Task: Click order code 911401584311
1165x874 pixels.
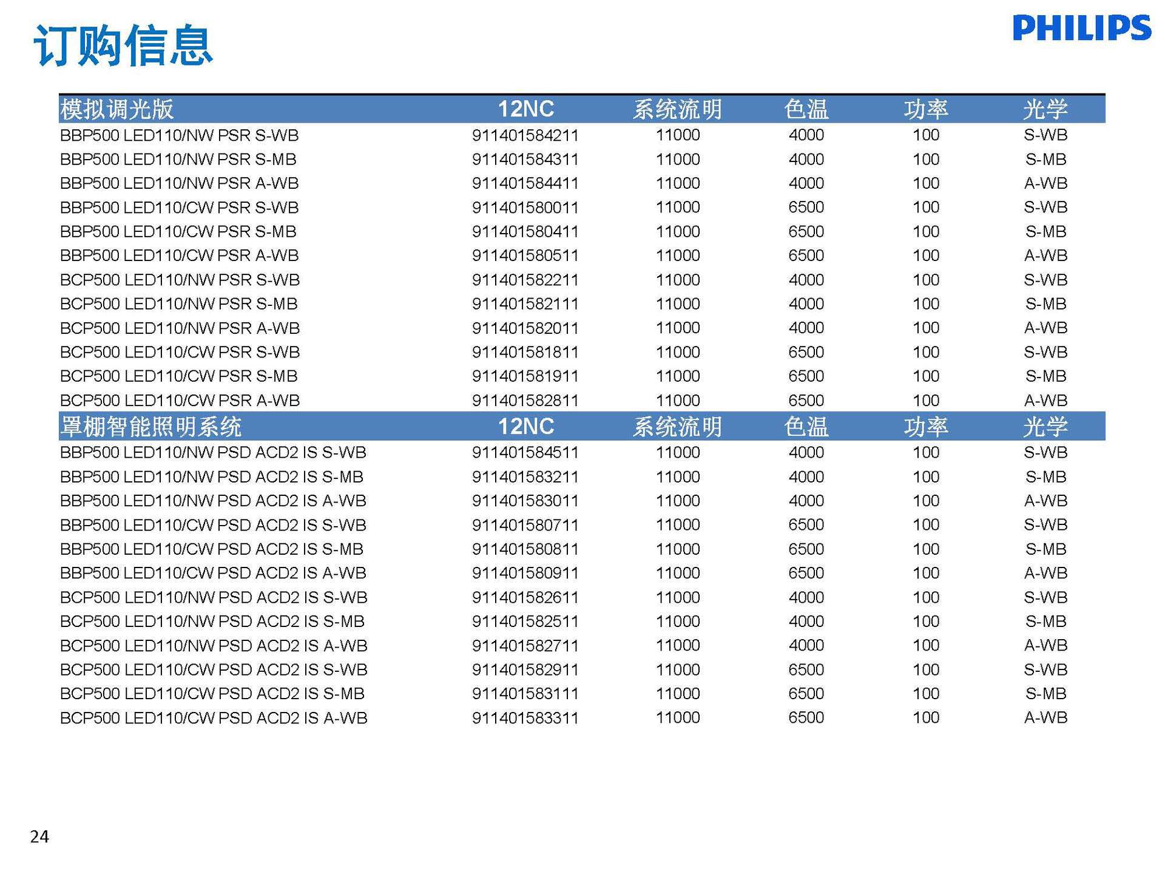Action: pyautogui.click(x=525, y=160)
